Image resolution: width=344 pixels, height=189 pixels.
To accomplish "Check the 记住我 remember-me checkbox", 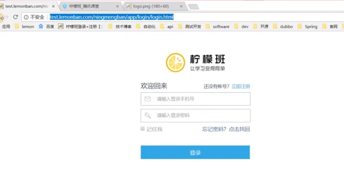I will click(143, 128).
